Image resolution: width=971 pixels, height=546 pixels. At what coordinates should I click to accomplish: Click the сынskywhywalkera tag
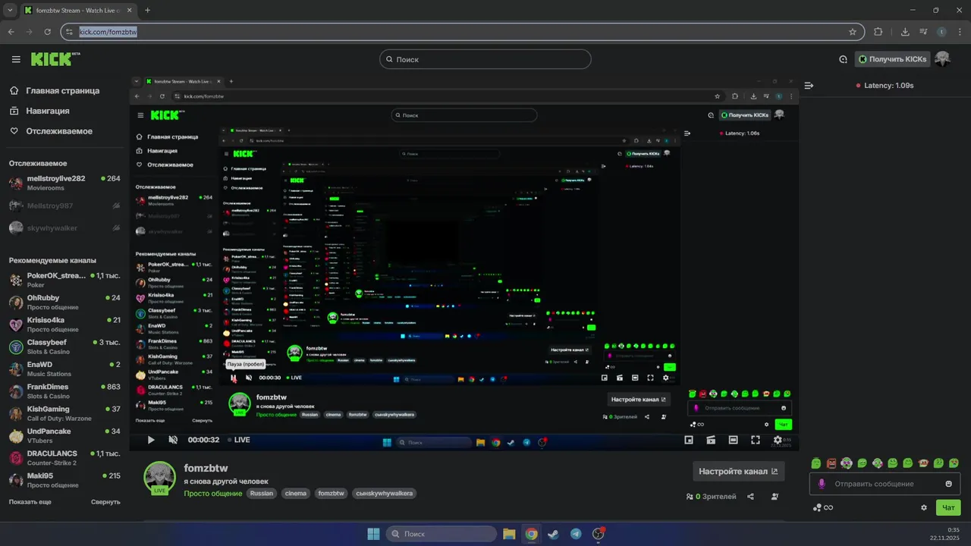click(384, 494)
